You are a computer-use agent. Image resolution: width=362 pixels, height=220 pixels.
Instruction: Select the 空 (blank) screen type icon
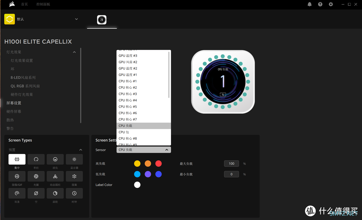click(36, 193)
